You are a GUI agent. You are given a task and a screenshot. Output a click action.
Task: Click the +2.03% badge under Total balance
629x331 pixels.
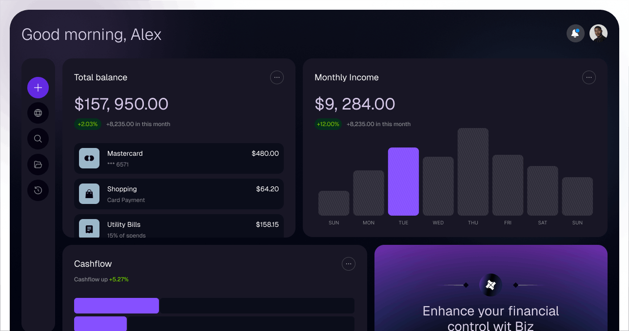[x=88, y=124]
